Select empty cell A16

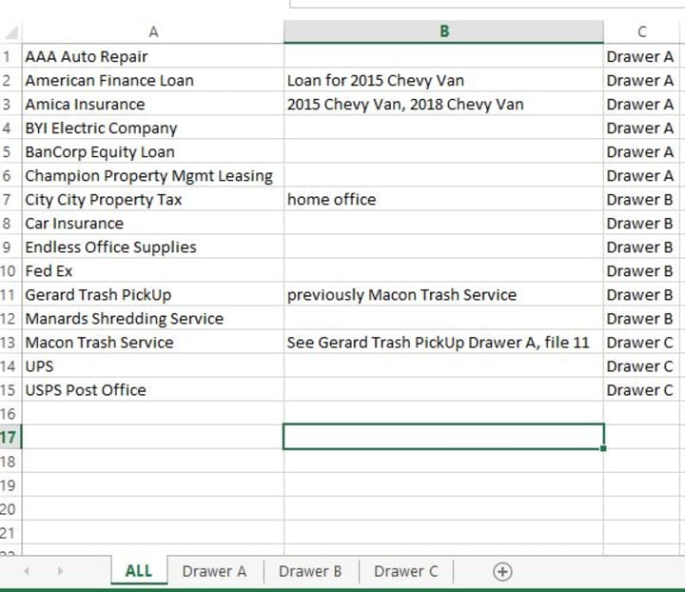click(x=153, y=414)
